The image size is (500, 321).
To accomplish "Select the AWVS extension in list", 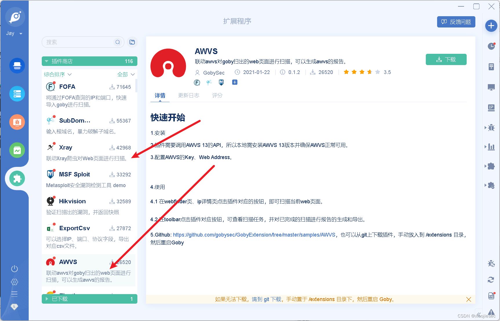I will pos(89,270).
